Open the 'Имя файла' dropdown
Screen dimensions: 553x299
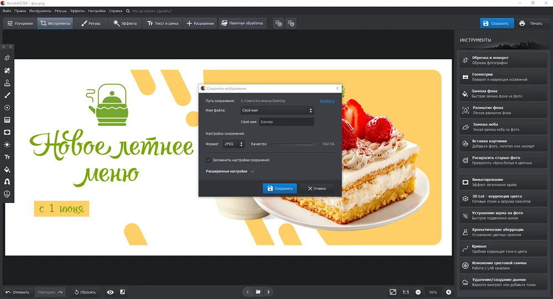coord(277,110)
